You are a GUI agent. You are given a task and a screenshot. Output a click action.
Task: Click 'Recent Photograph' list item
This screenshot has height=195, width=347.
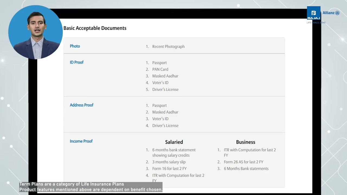(168, 47)
